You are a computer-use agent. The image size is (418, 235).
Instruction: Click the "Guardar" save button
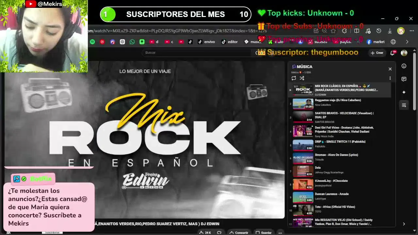click(264, 233)
